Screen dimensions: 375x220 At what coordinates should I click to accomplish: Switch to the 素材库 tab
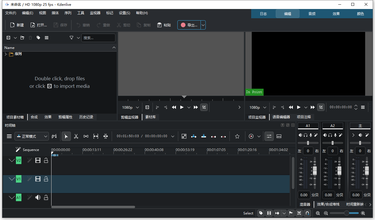150,117
